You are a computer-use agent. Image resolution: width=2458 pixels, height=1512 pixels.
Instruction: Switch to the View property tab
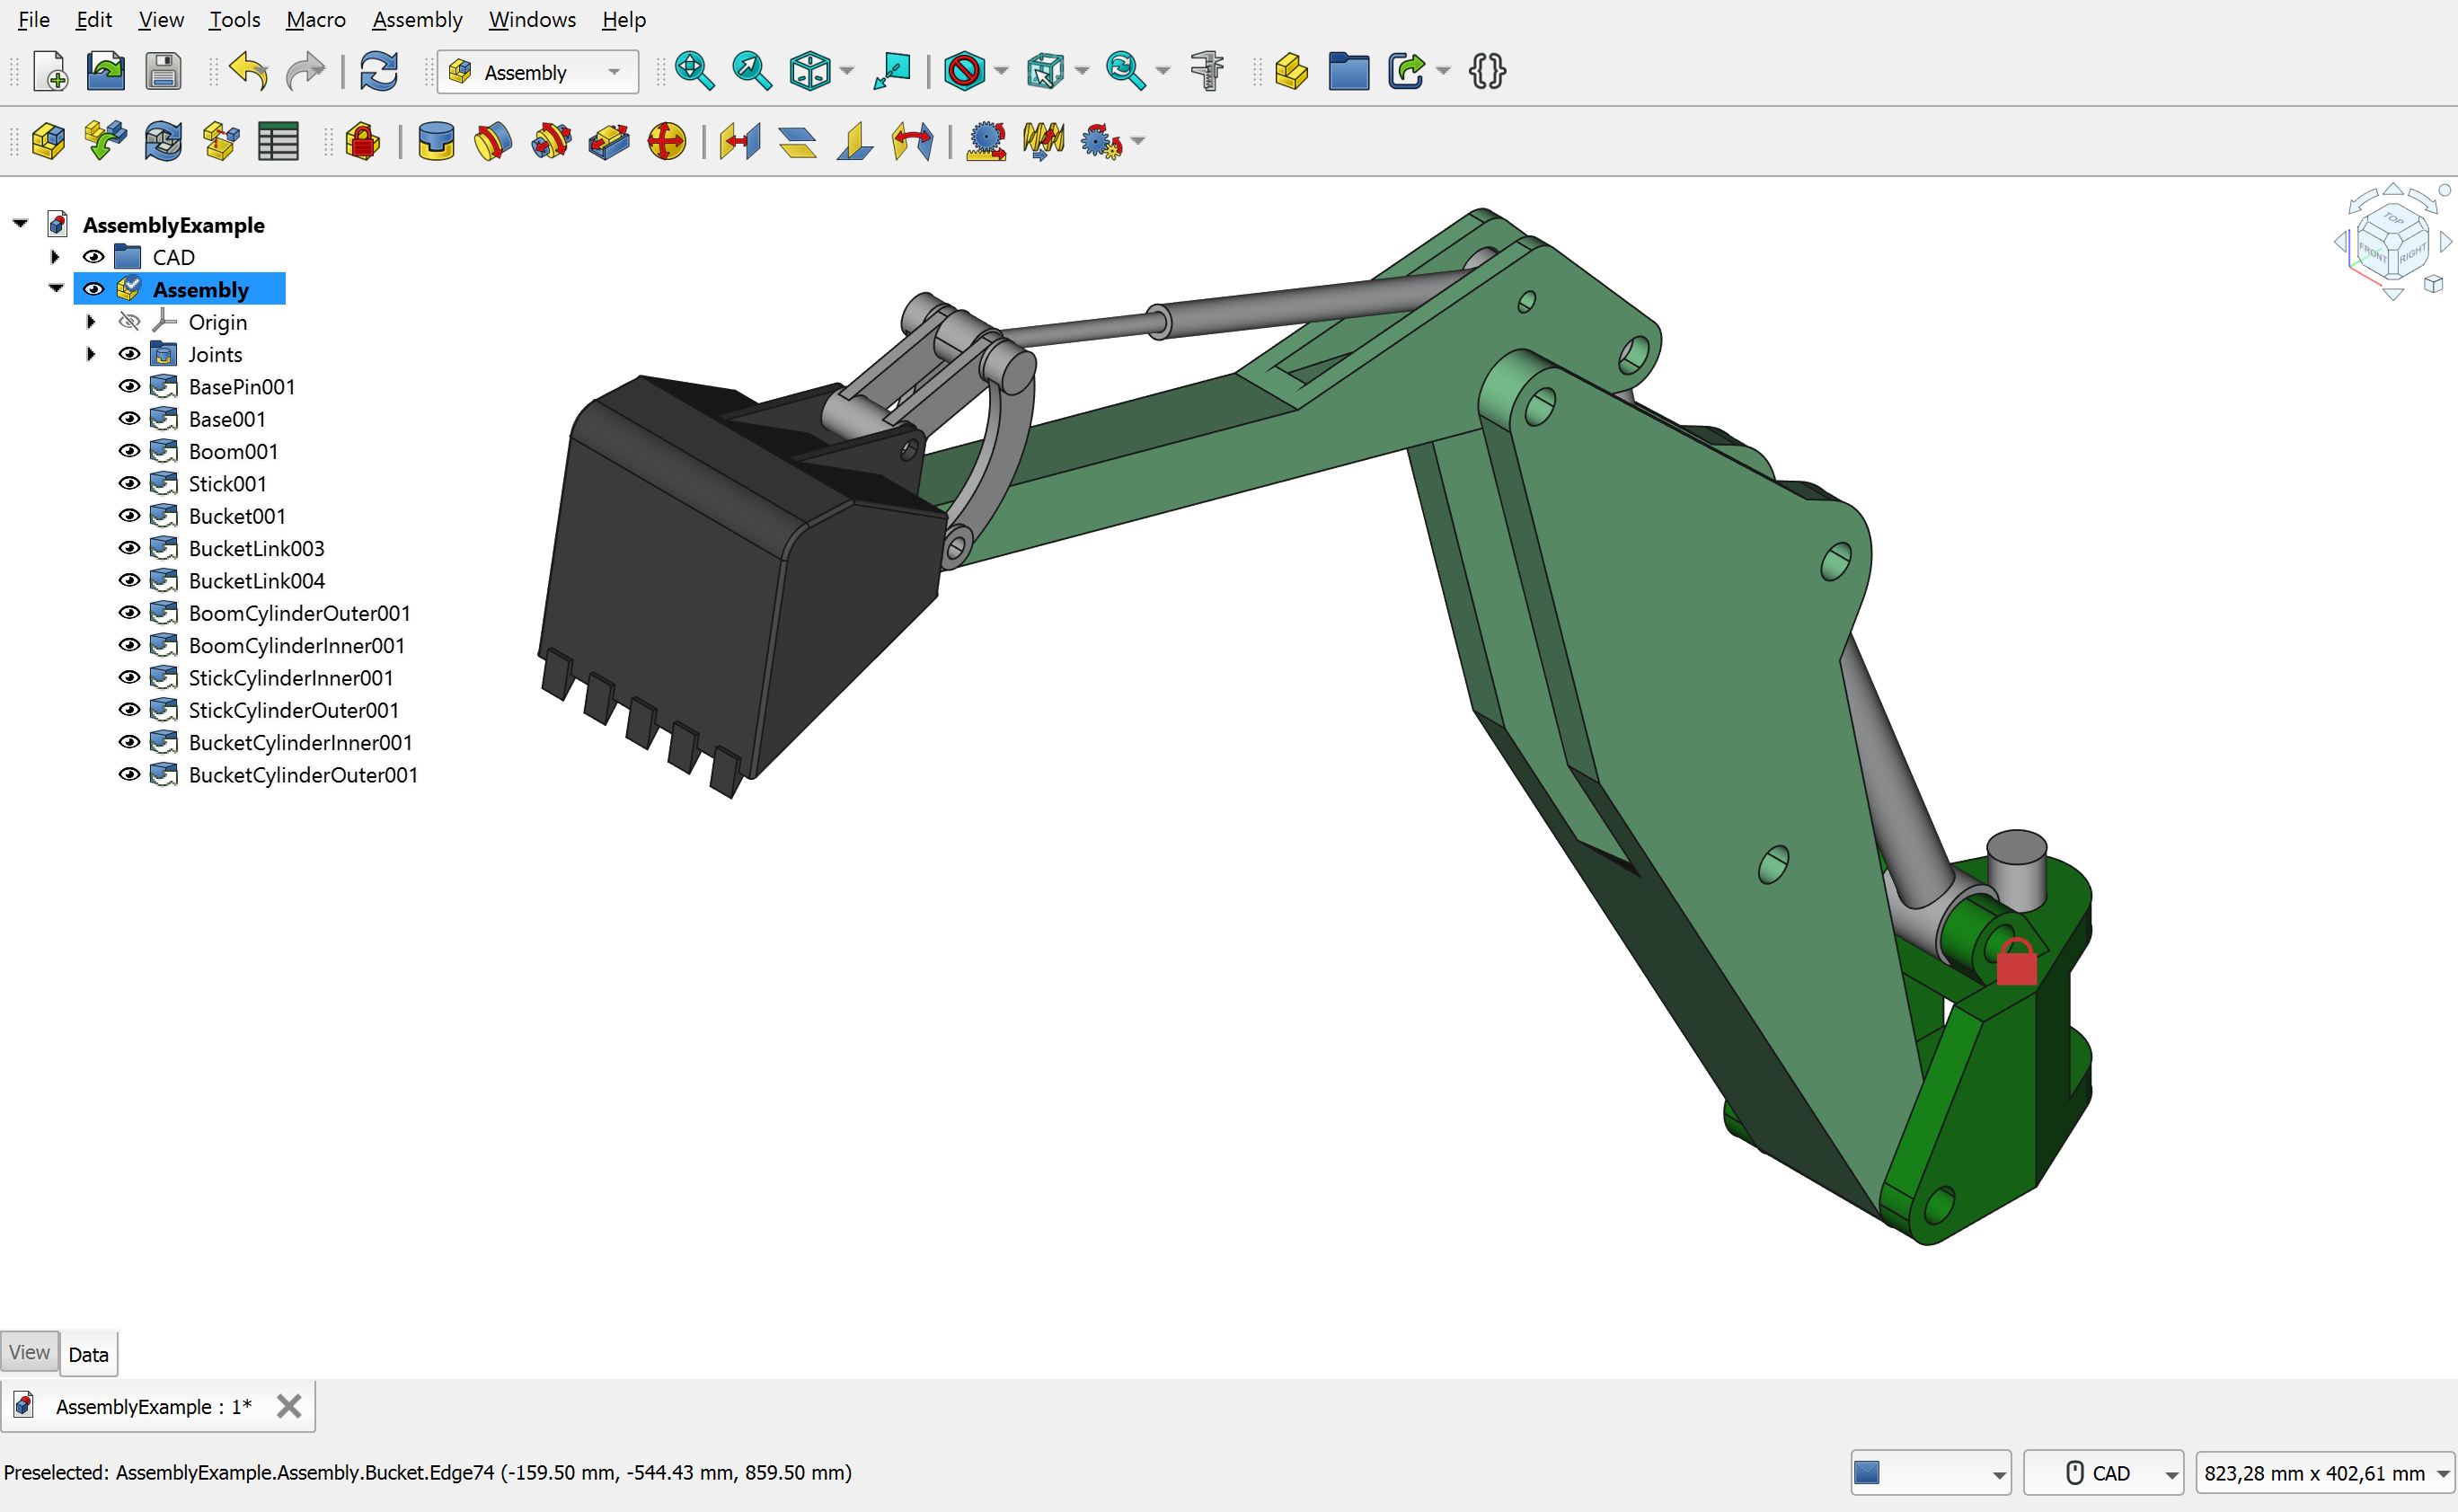pos(29,1352)
